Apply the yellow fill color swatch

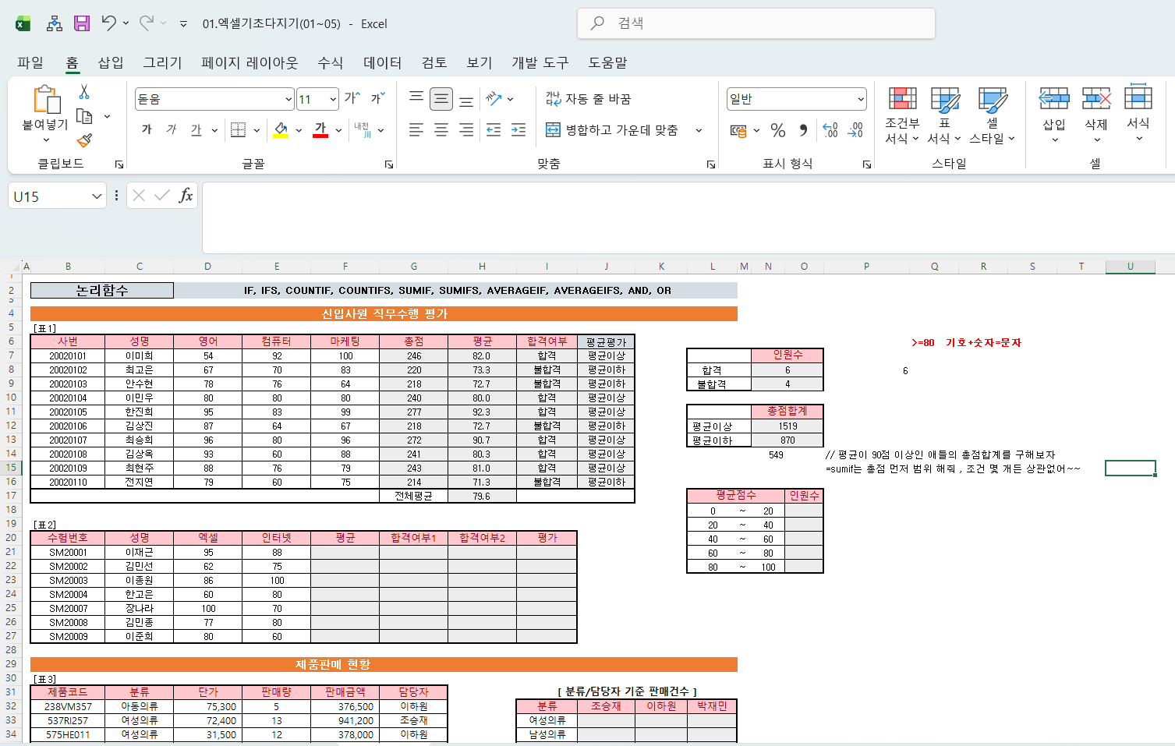coord(281,130)
